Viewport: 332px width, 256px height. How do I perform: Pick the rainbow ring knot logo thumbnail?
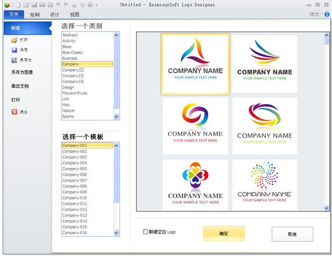[195, 126]
